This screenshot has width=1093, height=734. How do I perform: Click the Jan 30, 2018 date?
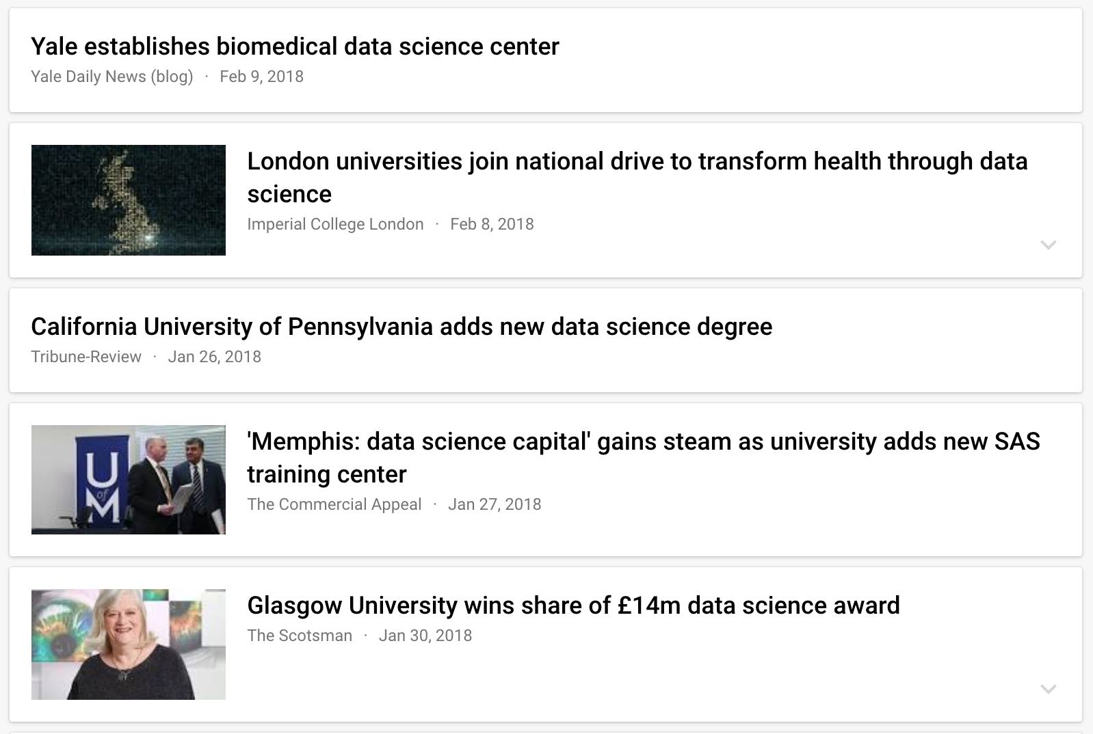tap(425, 636)
